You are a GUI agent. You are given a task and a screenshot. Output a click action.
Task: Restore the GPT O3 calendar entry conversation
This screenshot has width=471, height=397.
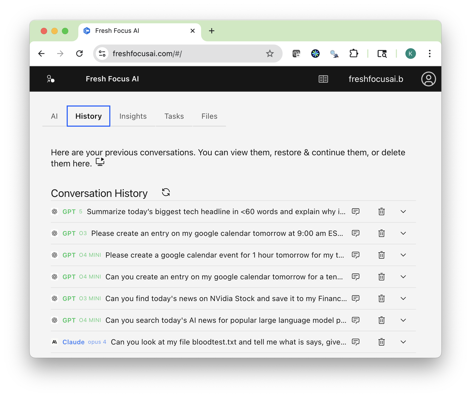pyautogui.click(x=355, y=233)
